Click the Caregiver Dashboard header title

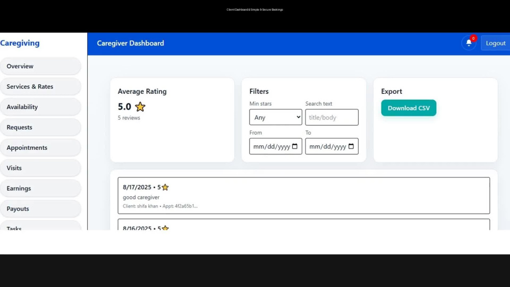click(131, 43)
